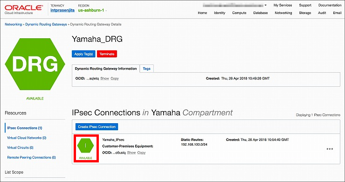Viewport: 345px width, 182px height.
Task: Open the Home menu
Action: pos(202,13)
